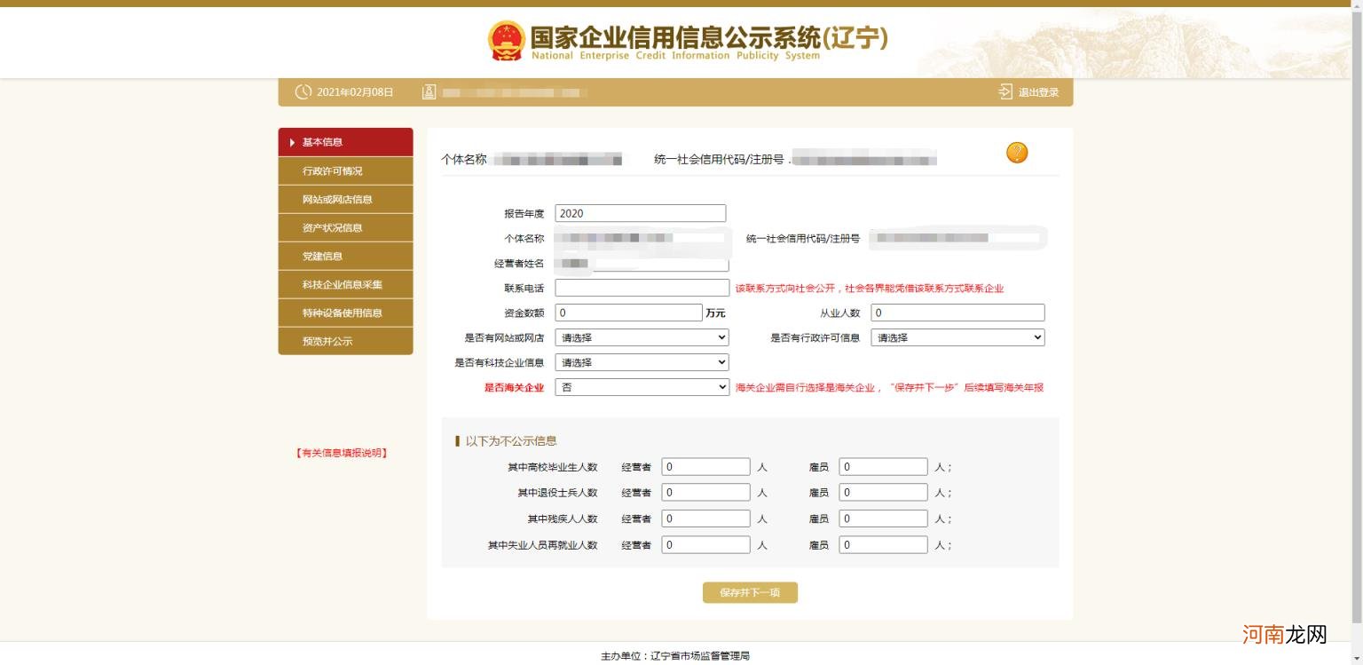Click 经营者 field for 其中退役士兵人数
This screenshot has width=1363, height=665.
(706, 492)
